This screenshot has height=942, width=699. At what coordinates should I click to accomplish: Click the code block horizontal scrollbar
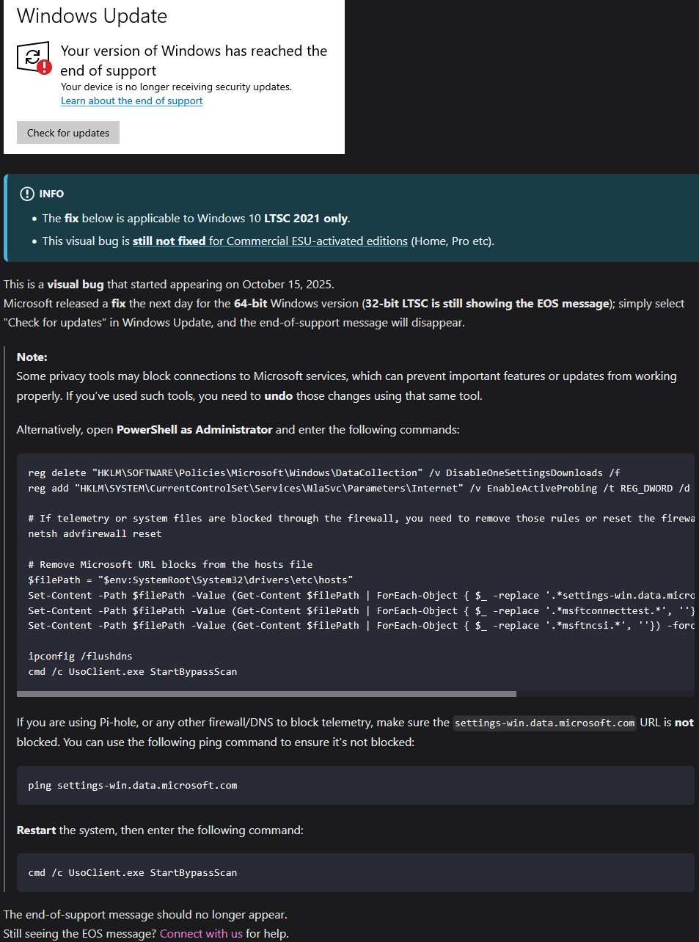pyautogui.click(x=266, y=693)
